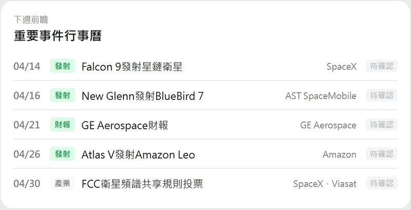The height and width of the screenshot is (210, 411).
Task: Click the 發射 tag on the 04/26 row
Action: 63,154
